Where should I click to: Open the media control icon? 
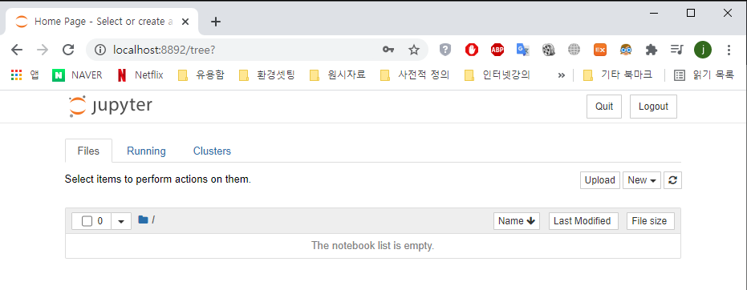[x=676, y=49]
